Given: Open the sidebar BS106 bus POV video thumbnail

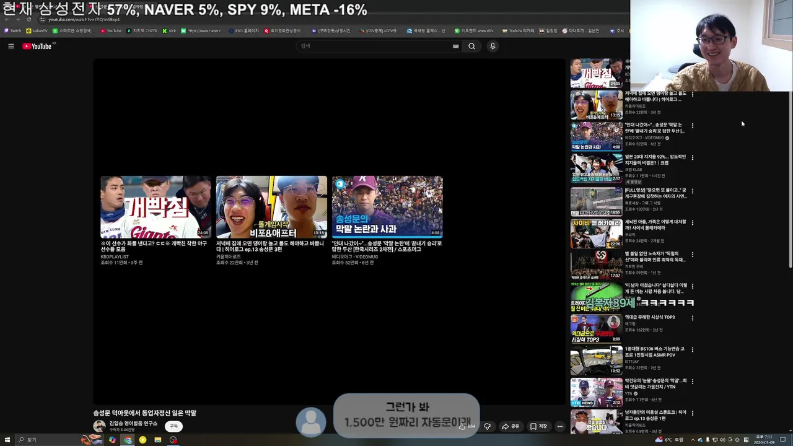Looking at the screenshot, I should click(596, 361).
